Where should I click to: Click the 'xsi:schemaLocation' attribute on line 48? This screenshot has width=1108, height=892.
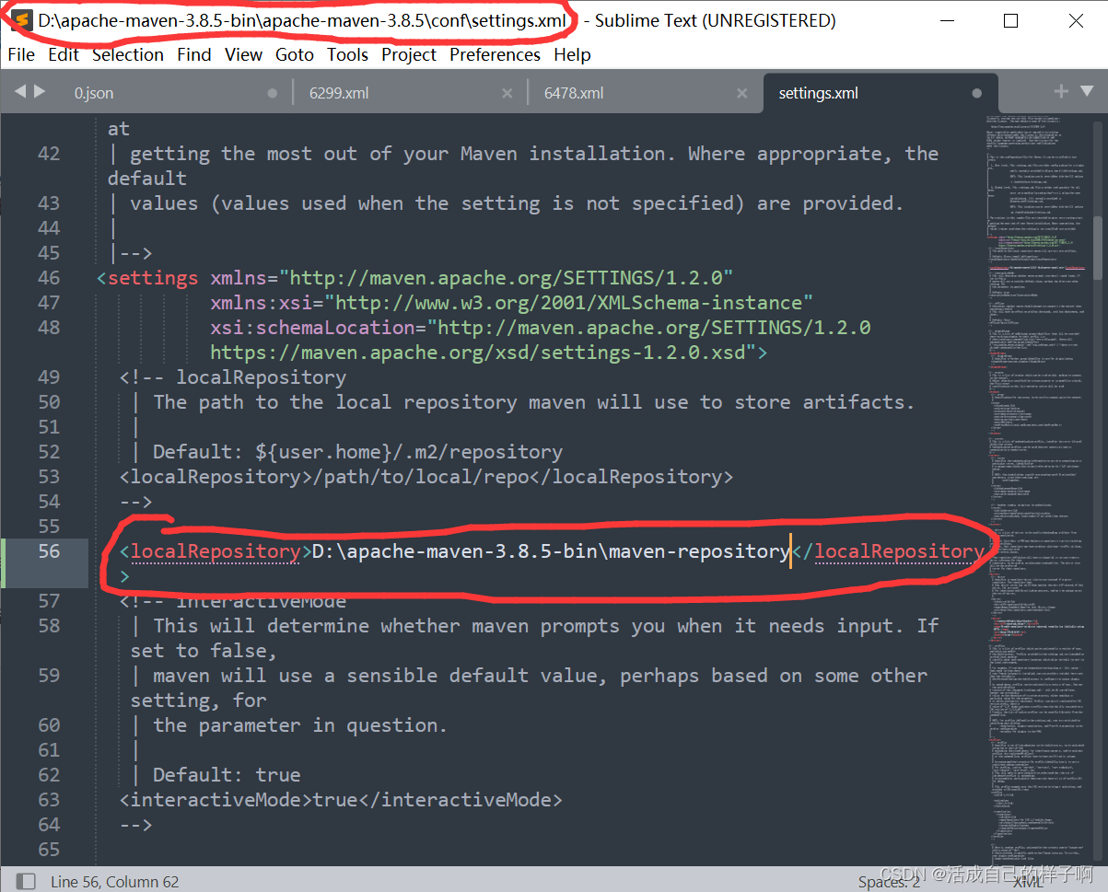tap(312, 327)
